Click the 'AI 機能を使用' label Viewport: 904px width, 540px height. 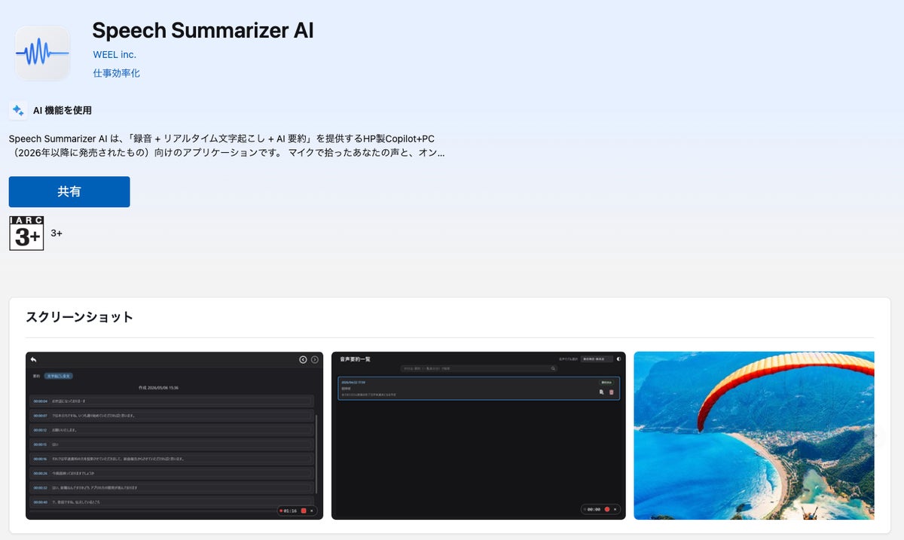coord(63,110)
